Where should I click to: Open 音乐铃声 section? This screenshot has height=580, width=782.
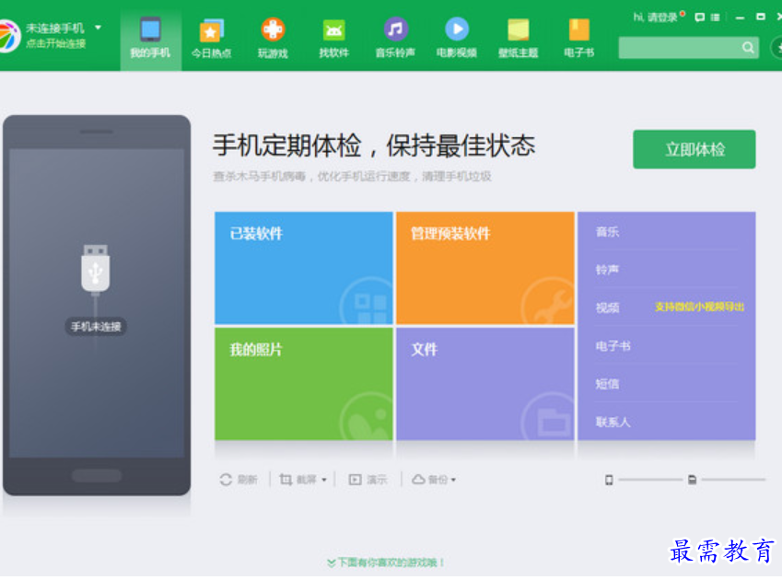tap(395, 39)
